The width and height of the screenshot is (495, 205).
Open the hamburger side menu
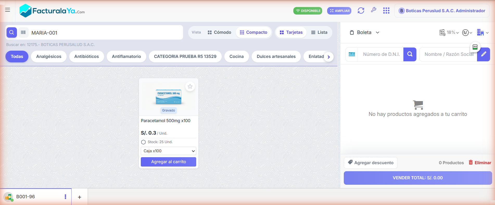pos(8,10)
